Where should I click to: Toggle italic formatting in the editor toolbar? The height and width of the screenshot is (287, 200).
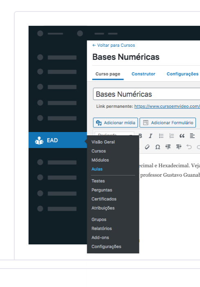pos(151,136)
